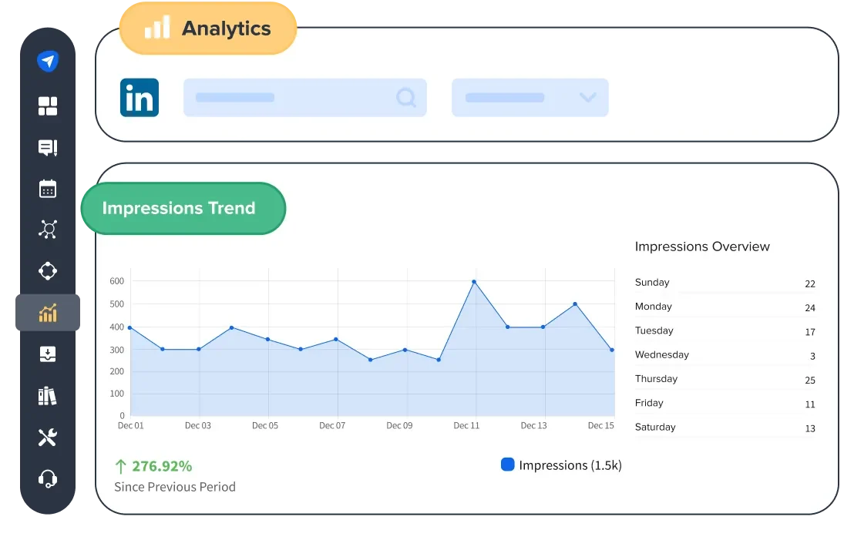This screenshot has width=854, height=540.
Task: Click the Inbox download icon in sidebar
Action: pos(47,354)
